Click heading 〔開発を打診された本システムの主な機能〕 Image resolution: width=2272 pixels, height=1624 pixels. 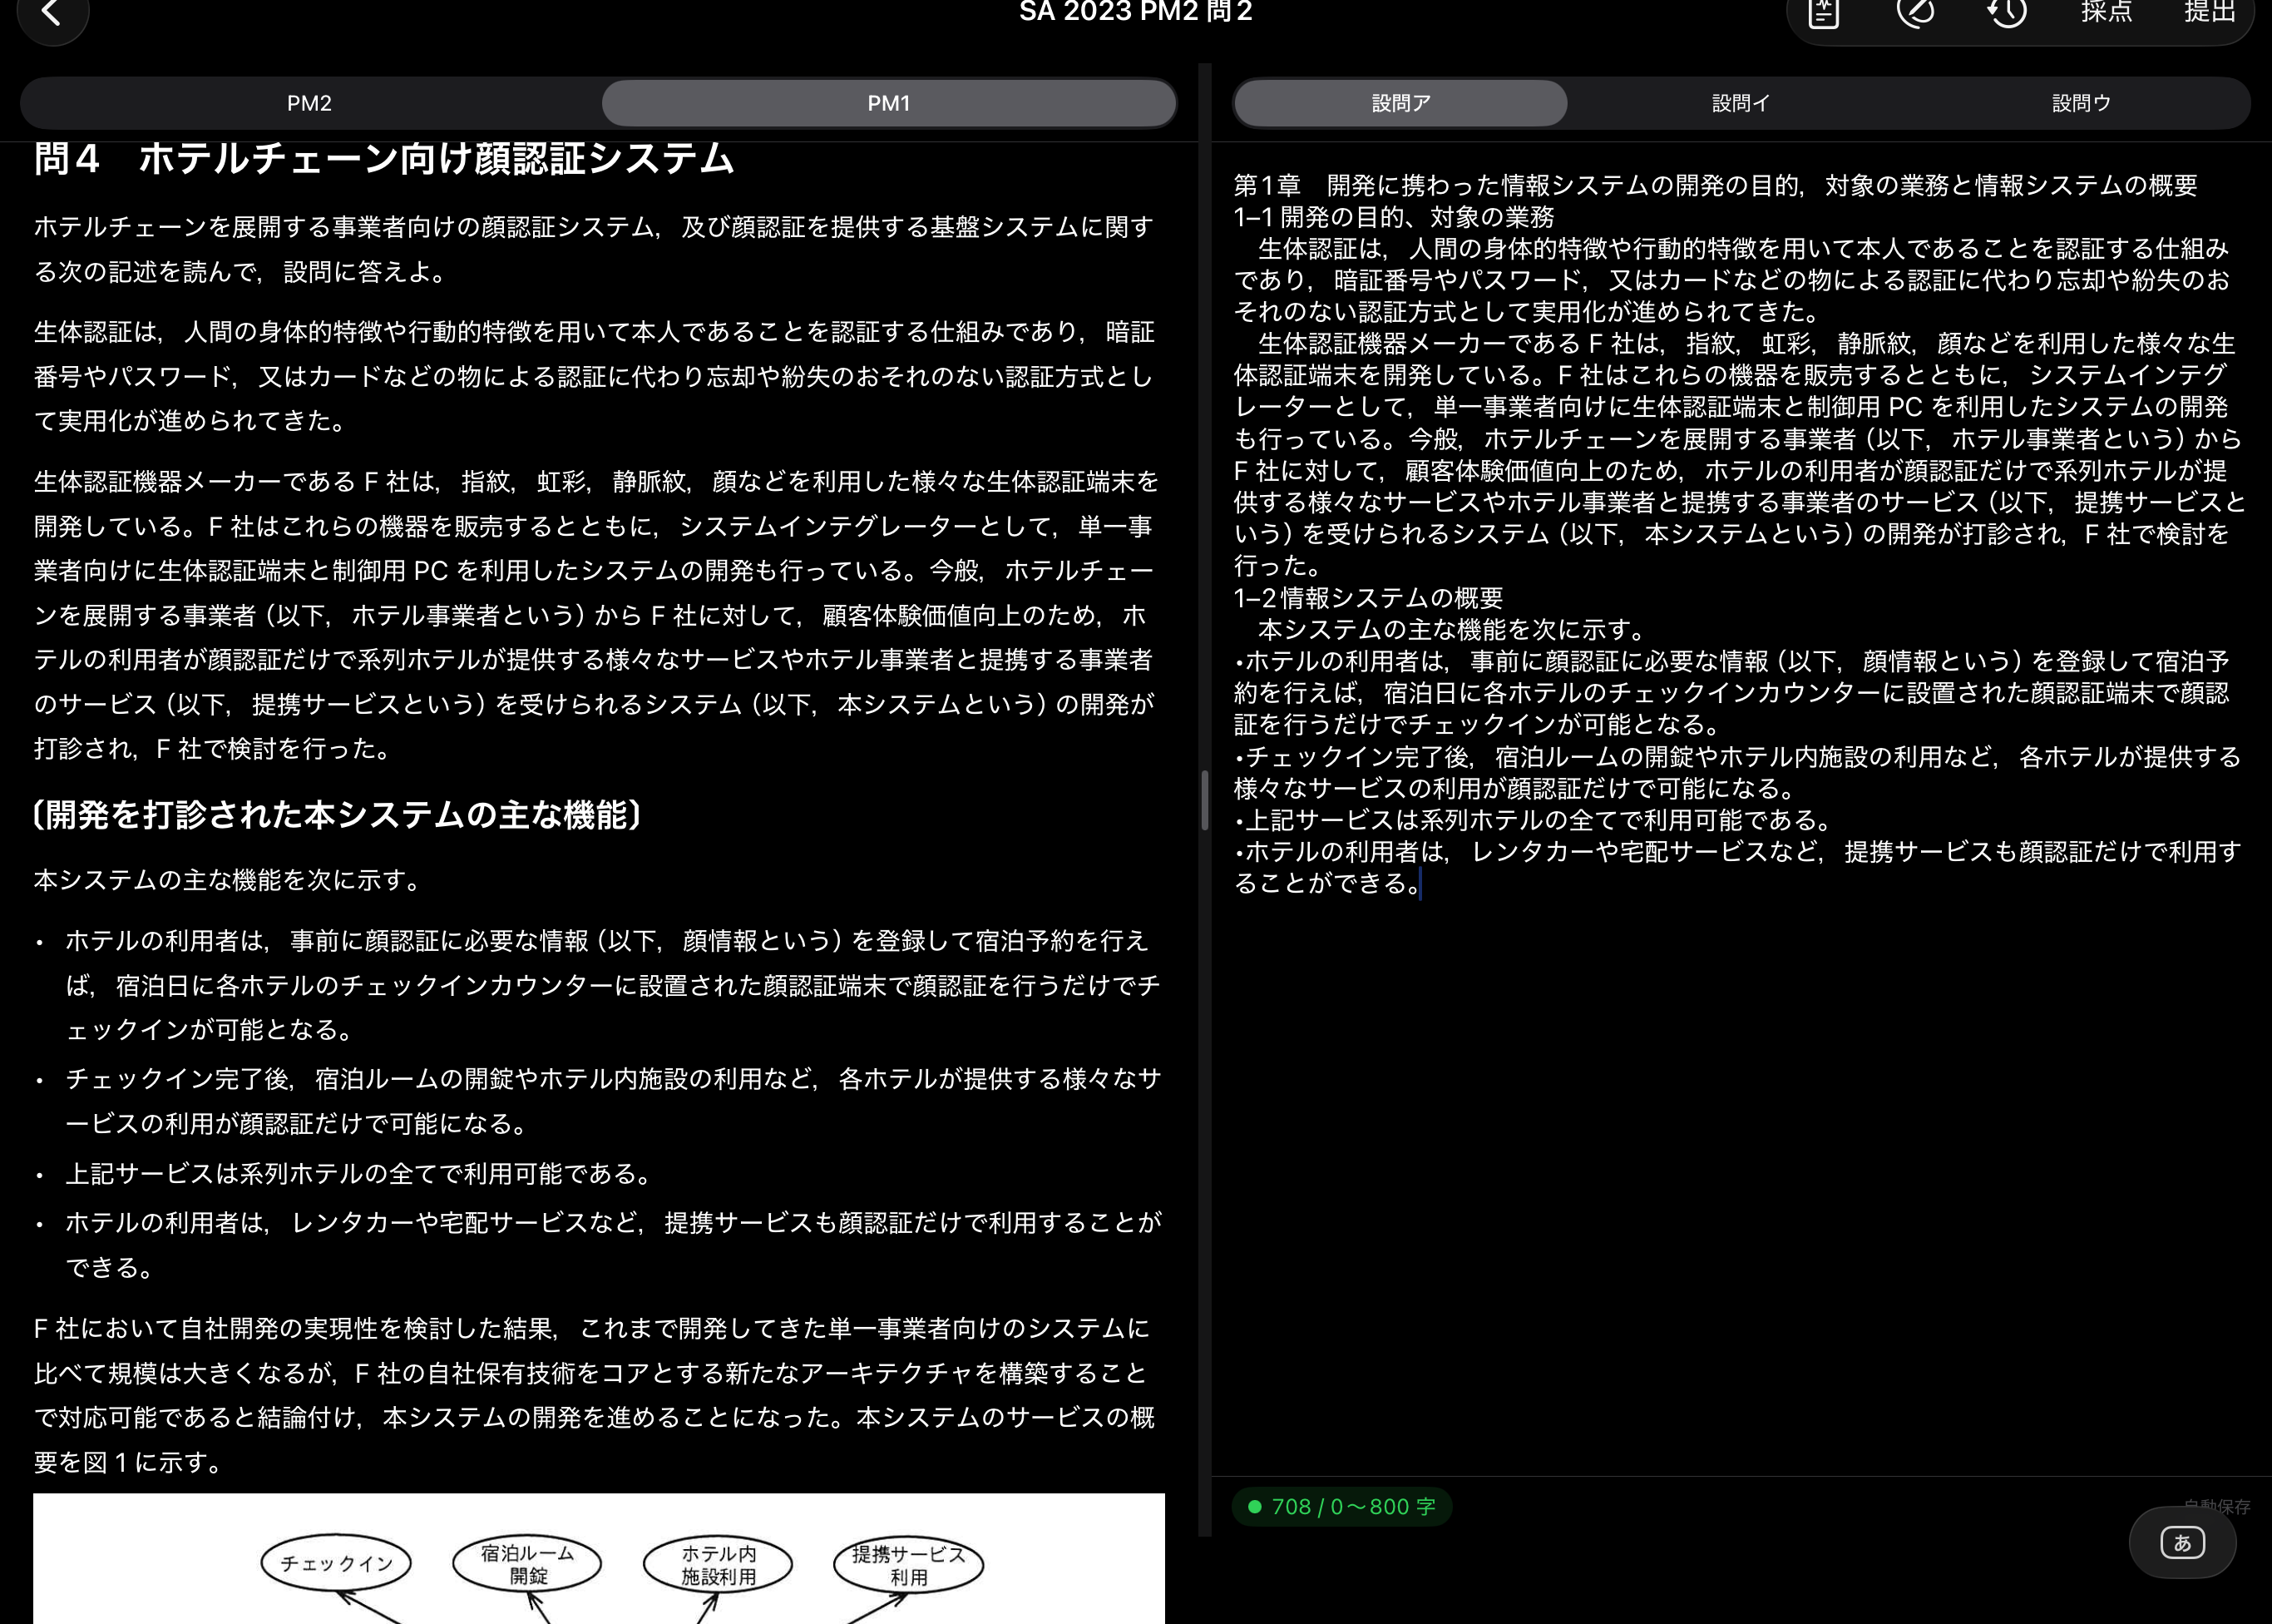(336, 815)
